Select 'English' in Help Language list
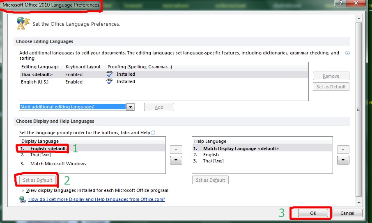 (x=262, y=155)
